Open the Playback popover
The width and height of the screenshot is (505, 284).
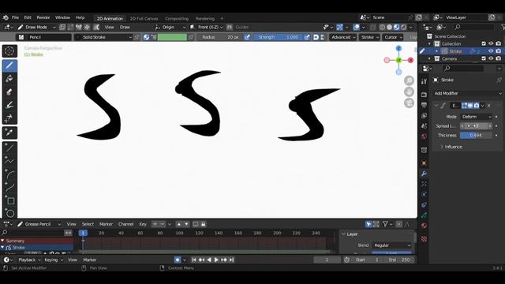pyautogui.click(x=29, y=260)
